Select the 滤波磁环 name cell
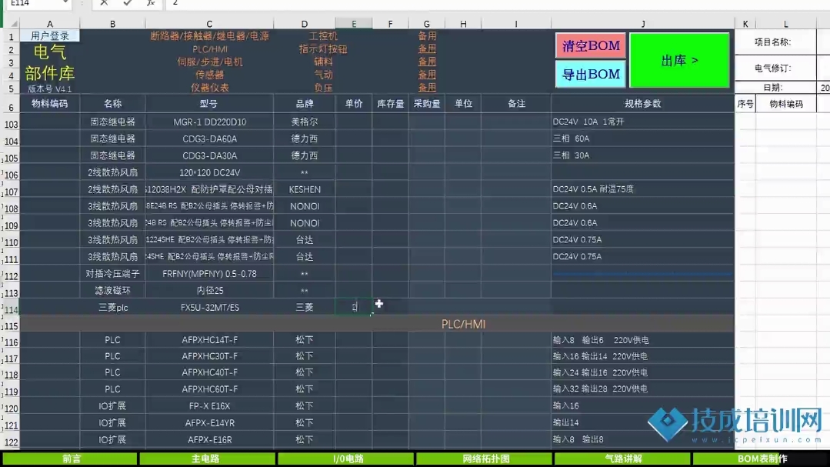The height and width of the screenshot is (467, 830). coord(113,291)
